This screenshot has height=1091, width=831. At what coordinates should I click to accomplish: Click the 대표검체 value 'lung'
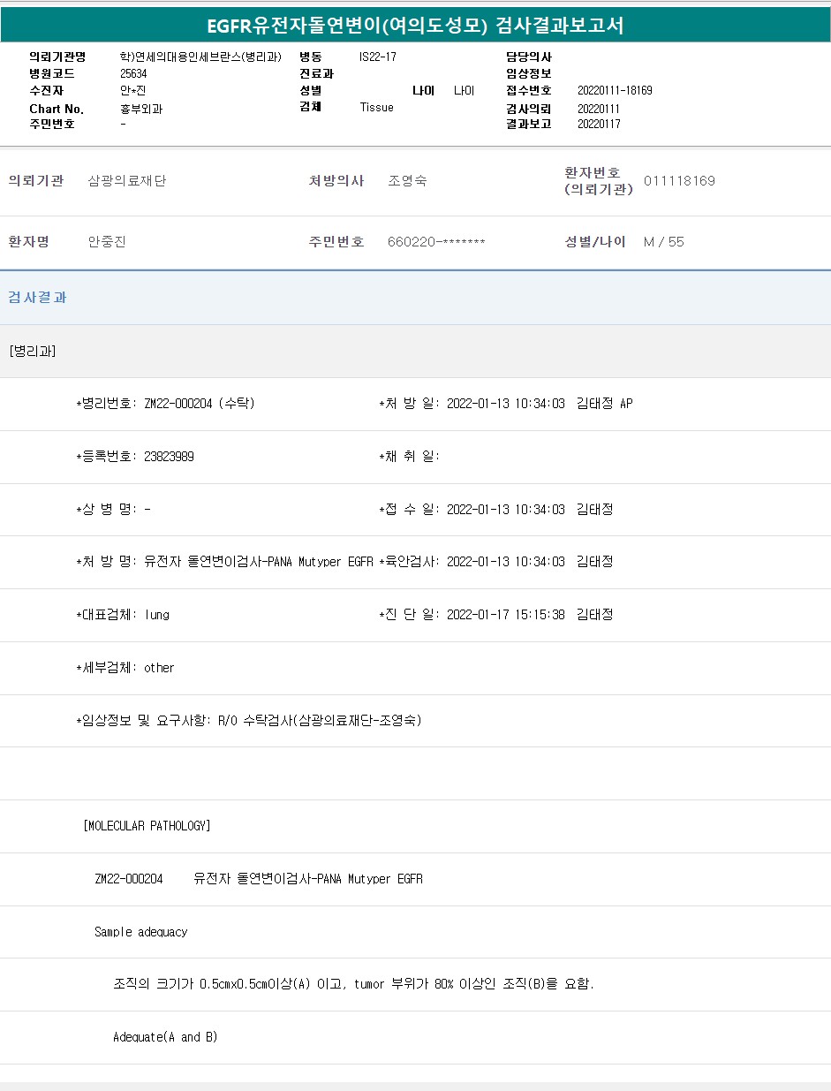coord(157,615)
